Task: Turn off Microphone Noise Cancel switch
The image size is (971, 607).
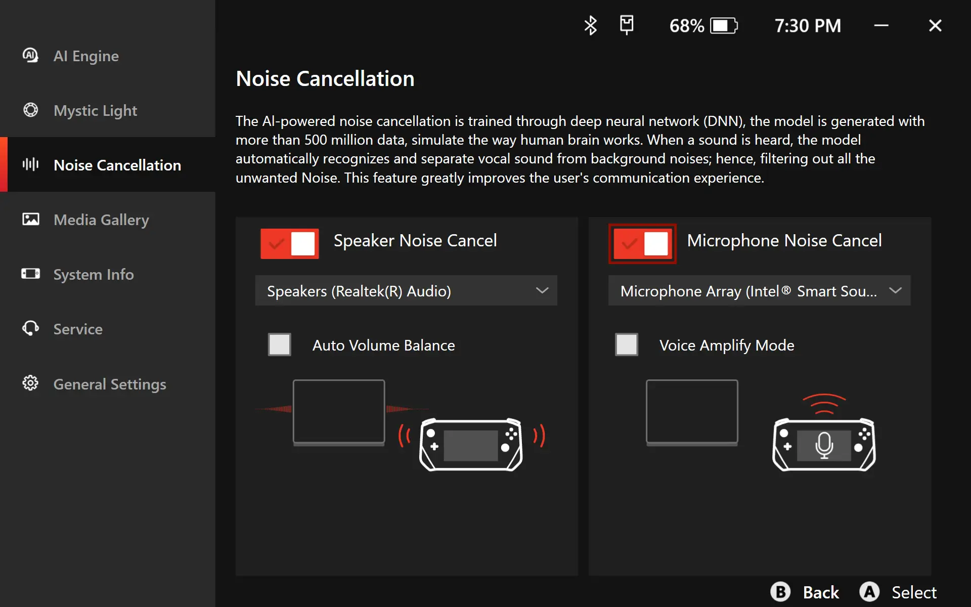Action: coord(642,243)
